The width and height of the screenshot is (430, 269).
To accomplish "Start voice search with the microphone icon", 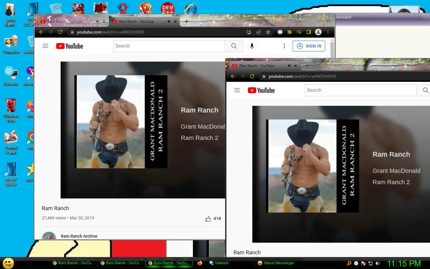I will pos(252,46).
